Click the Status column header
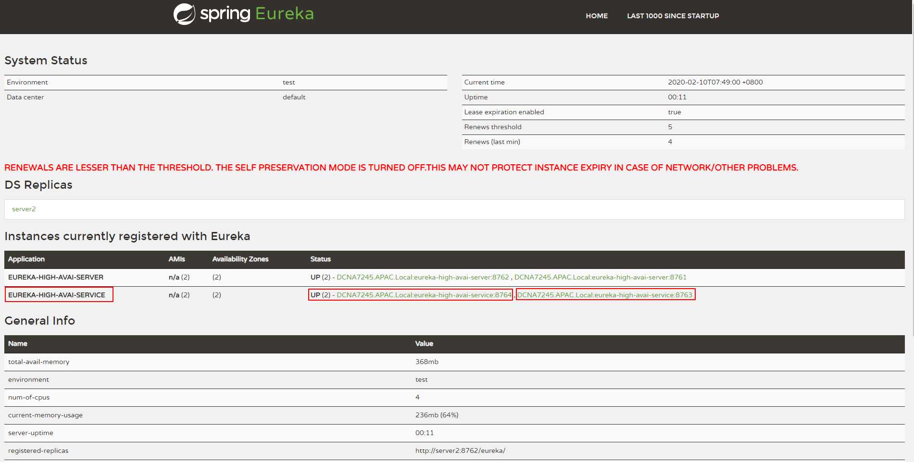The height and width of the screenshot is (462, 914). (321, 259)
